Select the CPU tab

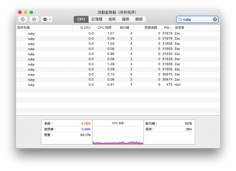click(x=81, y=19)
